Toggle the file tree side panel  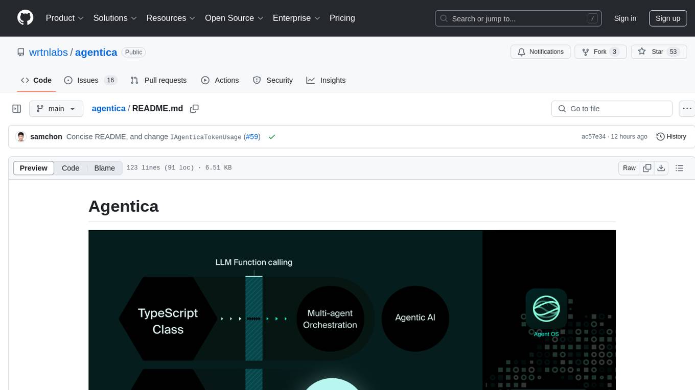[17, 109]
